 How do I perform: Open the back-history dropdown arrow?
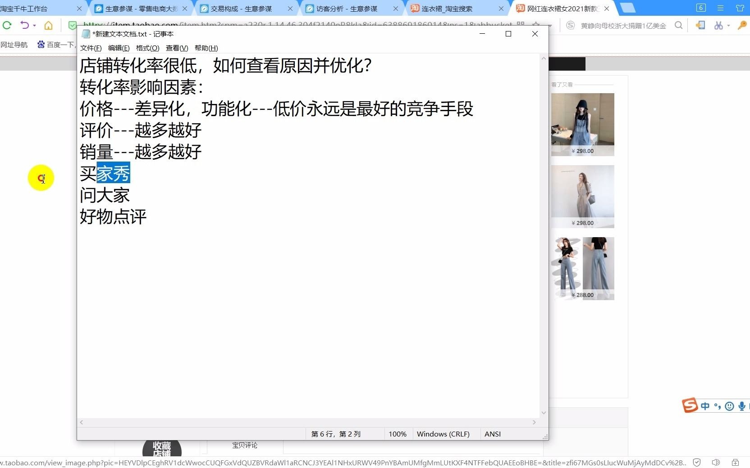click(x=34, y=26)
